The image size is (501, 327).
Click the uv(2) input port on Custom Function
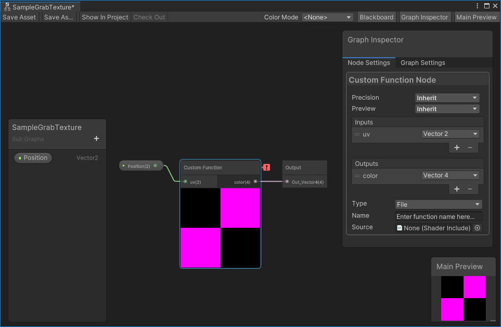tap(185, 182)
